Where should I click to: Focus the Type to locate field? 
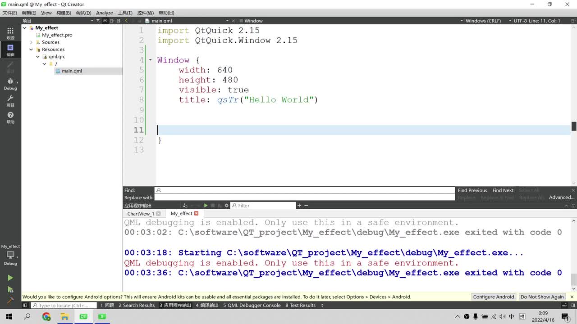click(64, 306)
